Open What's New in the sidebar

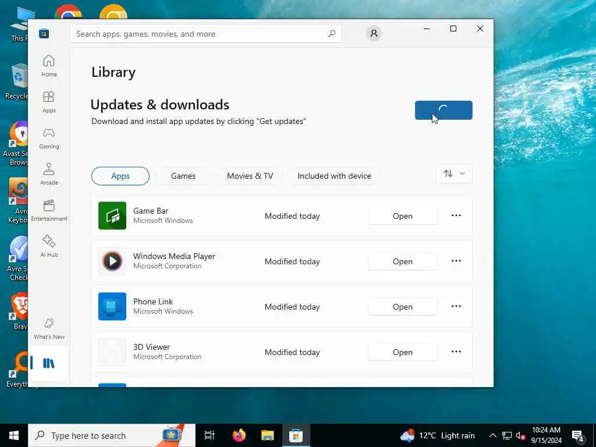click(49, 328)
